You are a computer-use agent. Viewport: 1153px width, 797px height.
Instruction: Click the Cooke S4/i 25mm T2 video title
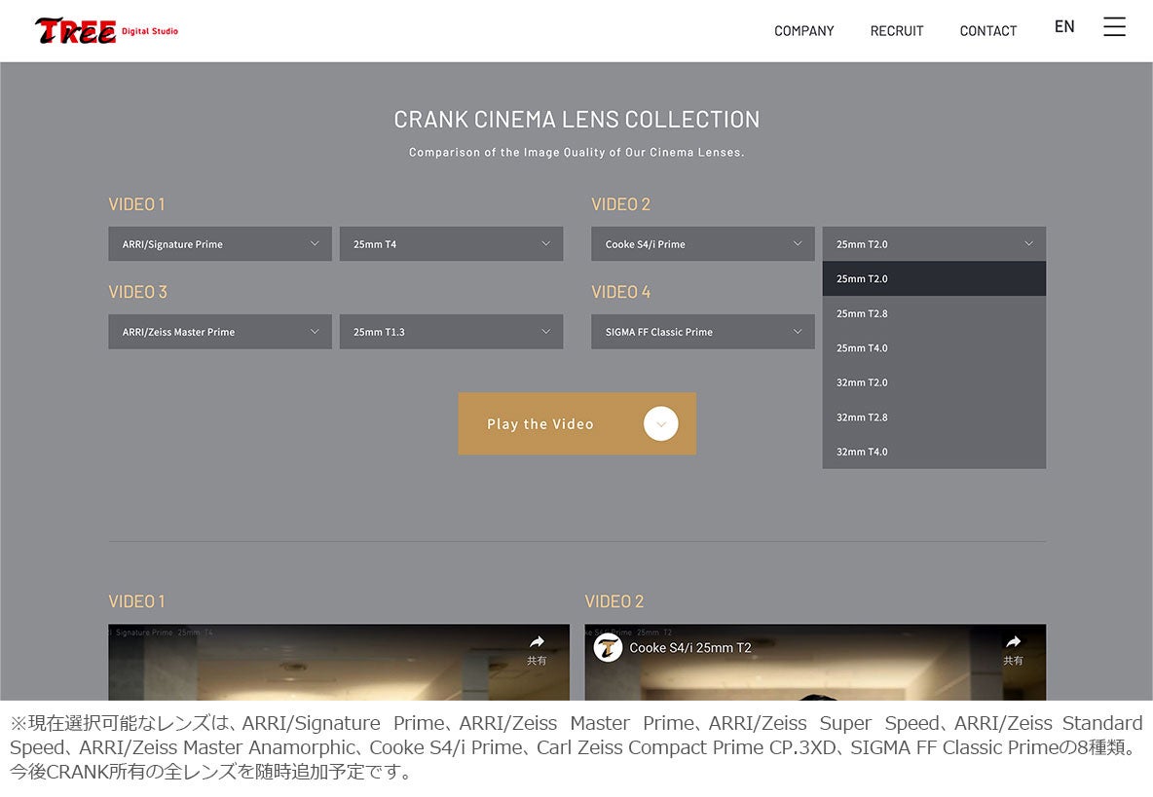pos(689,648)
